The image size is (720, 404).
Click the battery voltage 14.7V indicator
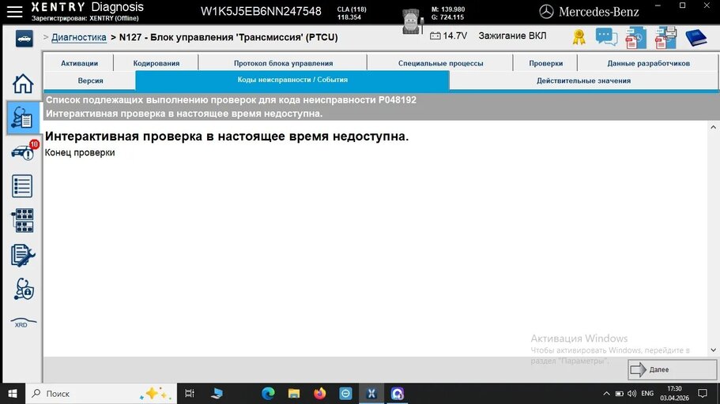(449, 36)
